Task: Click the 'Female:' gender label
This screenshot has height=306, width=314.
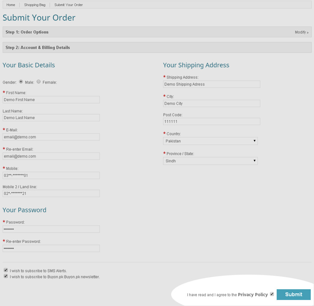Action: pos(50,82)
